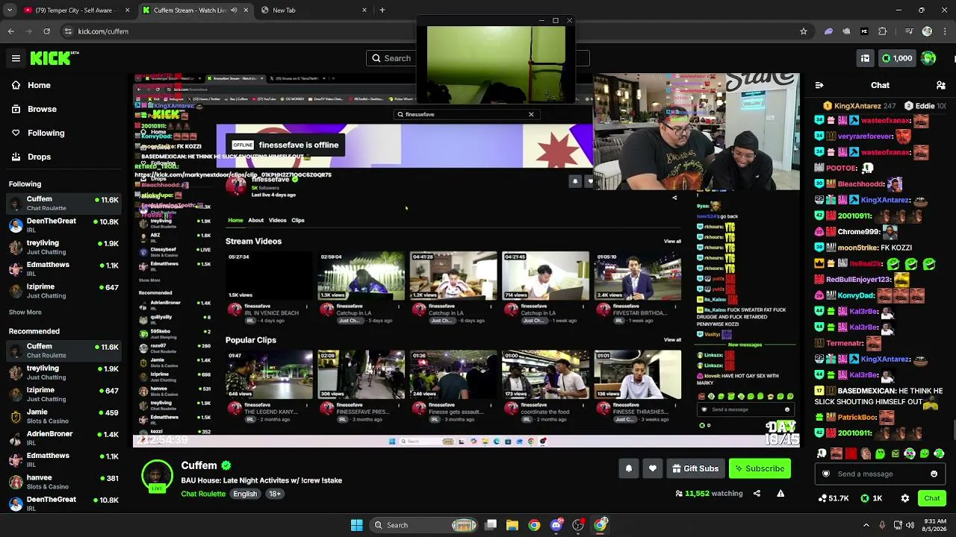
Task: Open the 1,000 Kicks balance button
Action: (x=896, y=58)
